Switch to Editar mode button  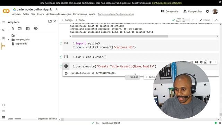click(x=205, y=20)
